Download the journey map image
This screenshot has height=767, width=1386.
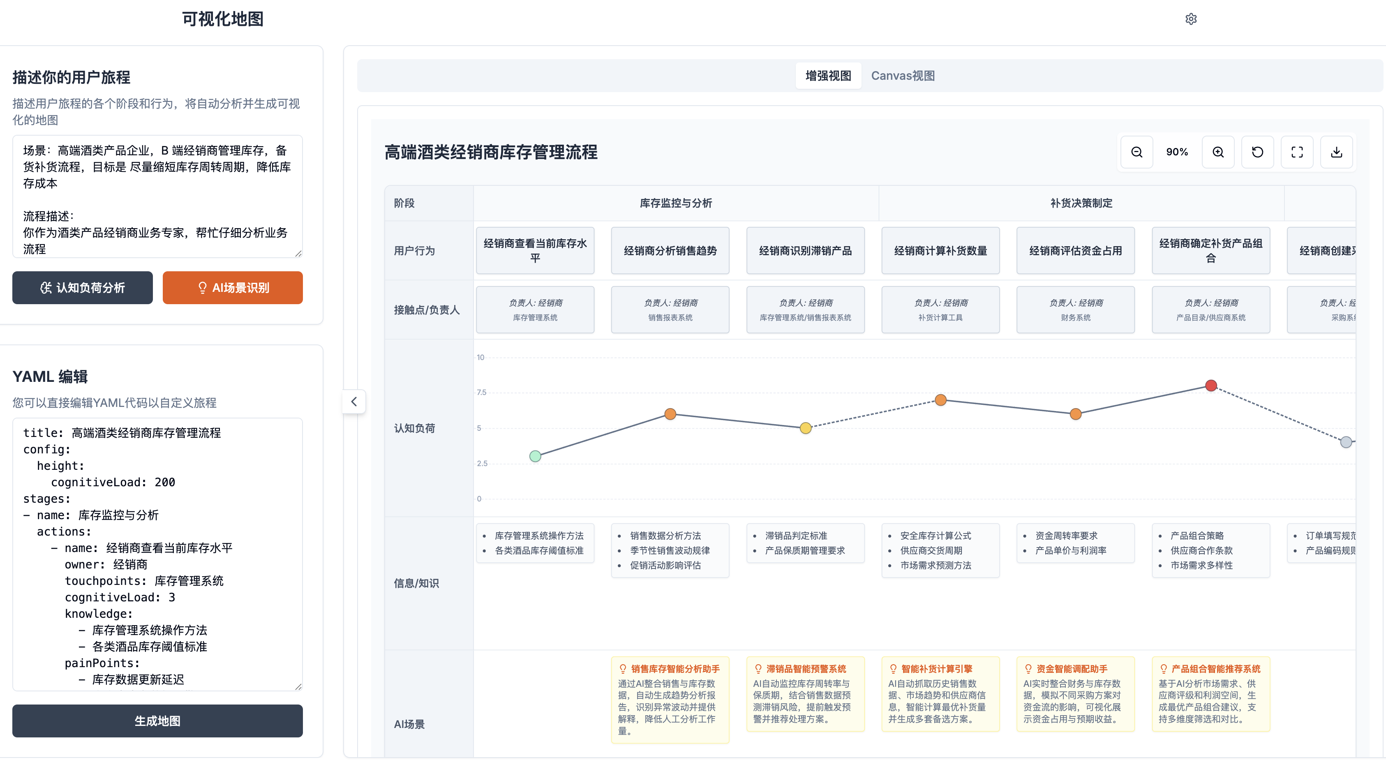click(x=1337, y=152)
